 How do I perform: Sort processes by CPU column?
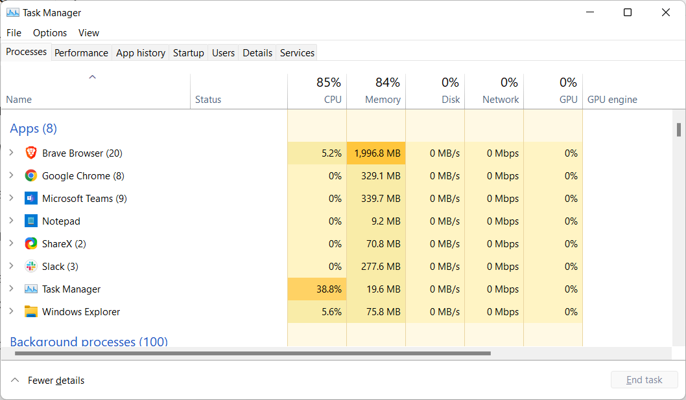[317, 91]
